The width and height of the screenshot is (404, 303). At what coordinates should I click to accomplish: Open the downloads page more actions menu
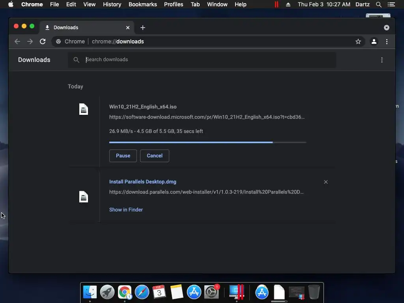tap(382, 60)
